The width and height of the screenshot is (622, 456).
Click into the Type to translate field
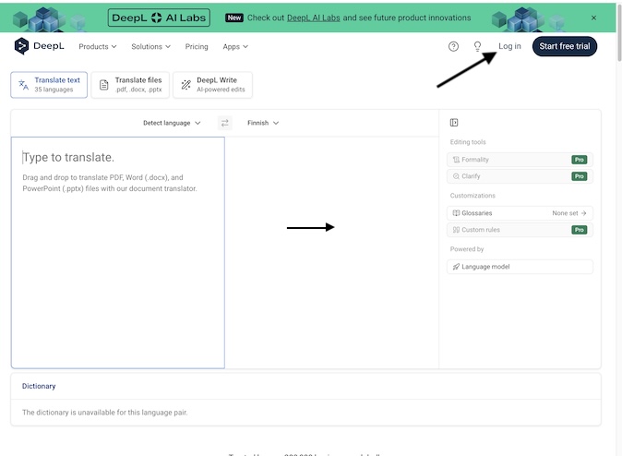(117, 251)
